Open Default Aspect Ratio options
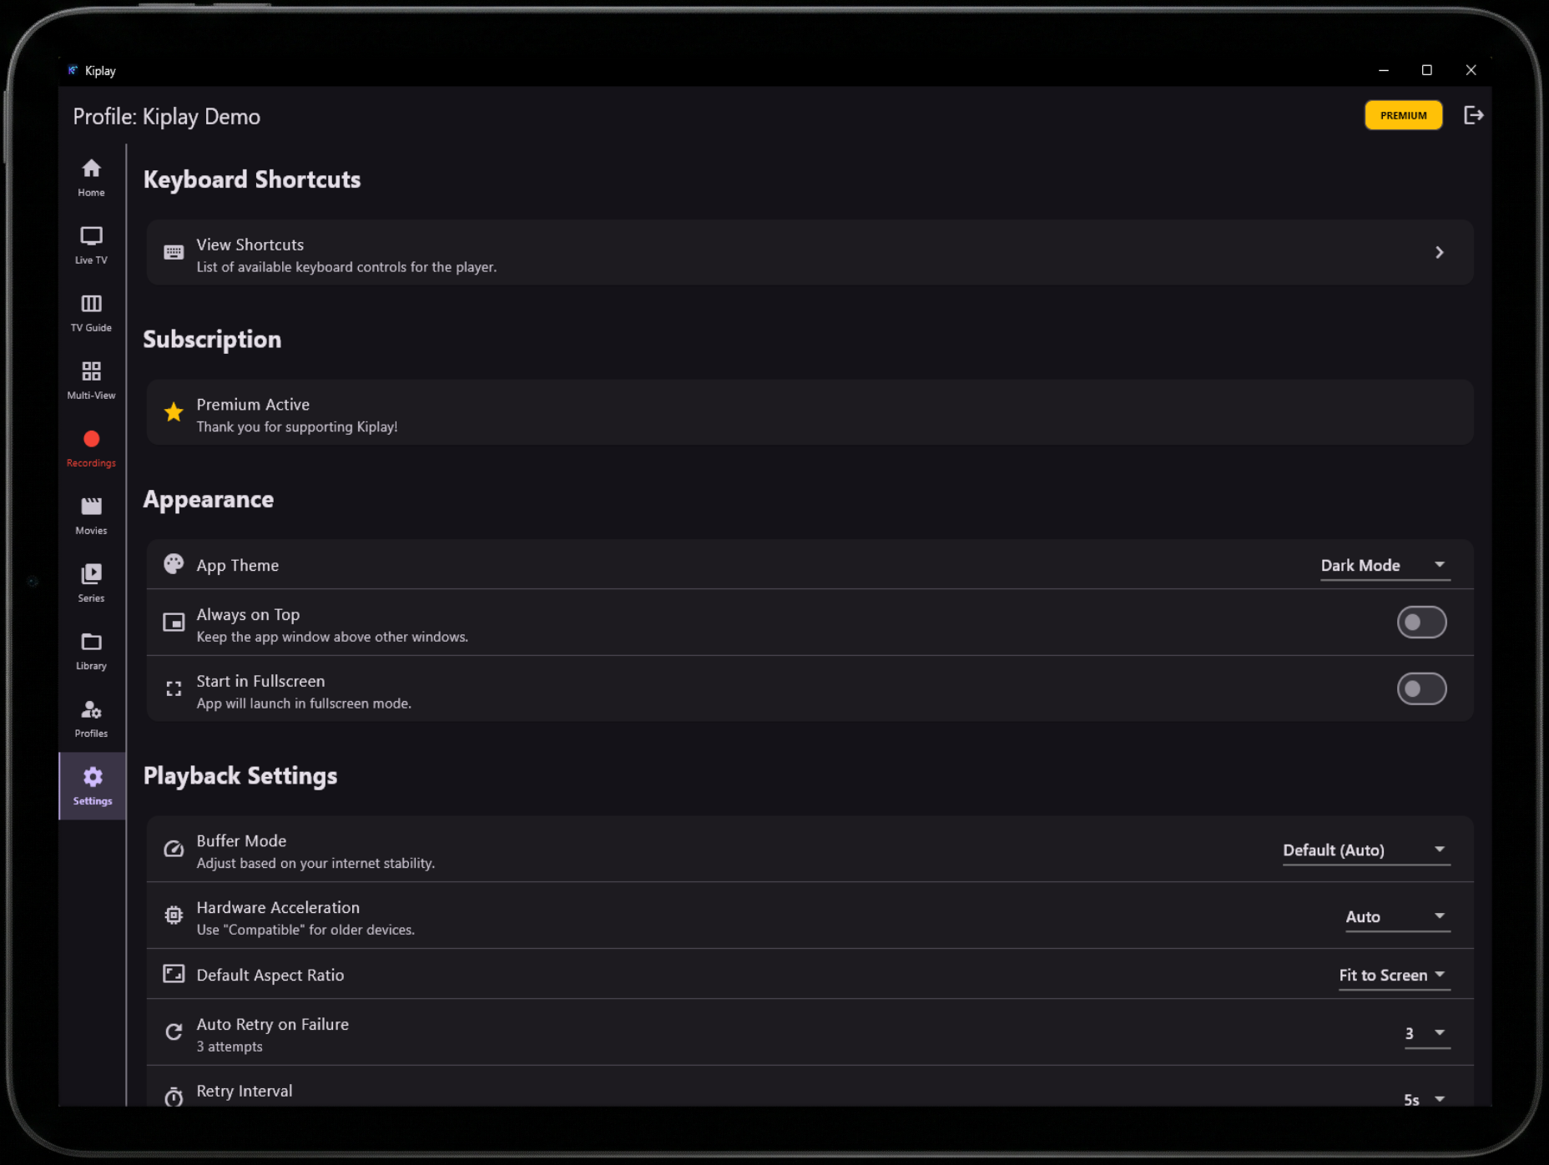Image resolution: width=1549 pixels, height=1165 pixels. point(1393,975)
